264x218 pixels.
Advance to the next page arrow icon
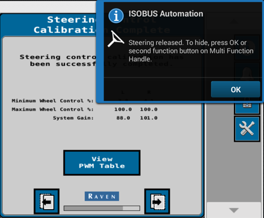pyautogui.click(x=157, y=201)
